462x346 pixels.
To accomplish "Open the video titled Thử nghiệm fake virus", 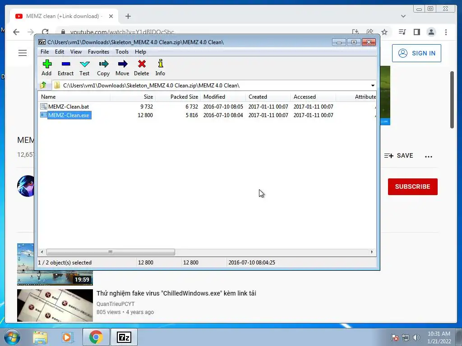I will (x=176, y=293).
